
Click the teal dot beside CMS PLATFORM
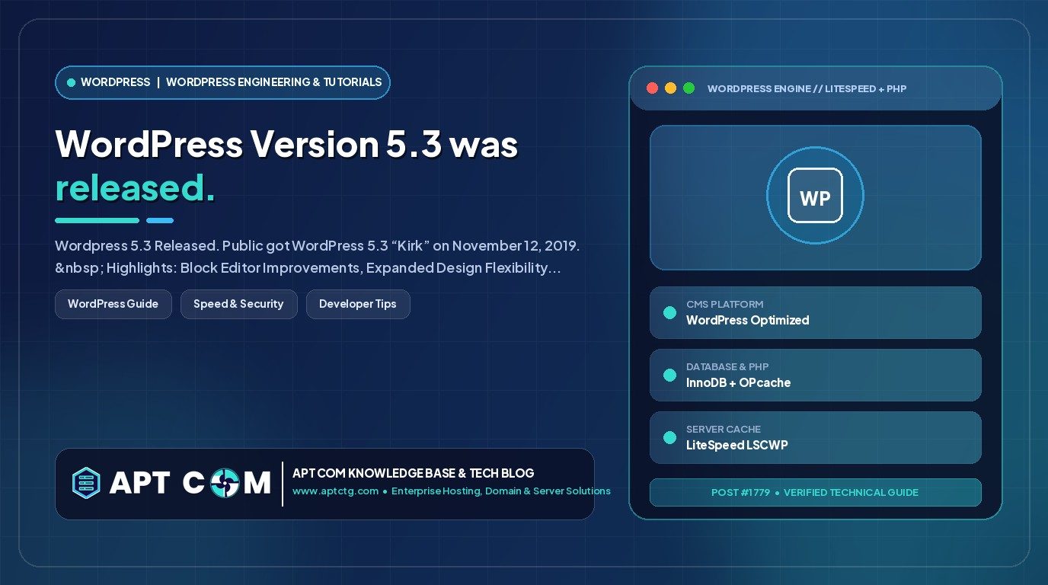tap(669, 312)
